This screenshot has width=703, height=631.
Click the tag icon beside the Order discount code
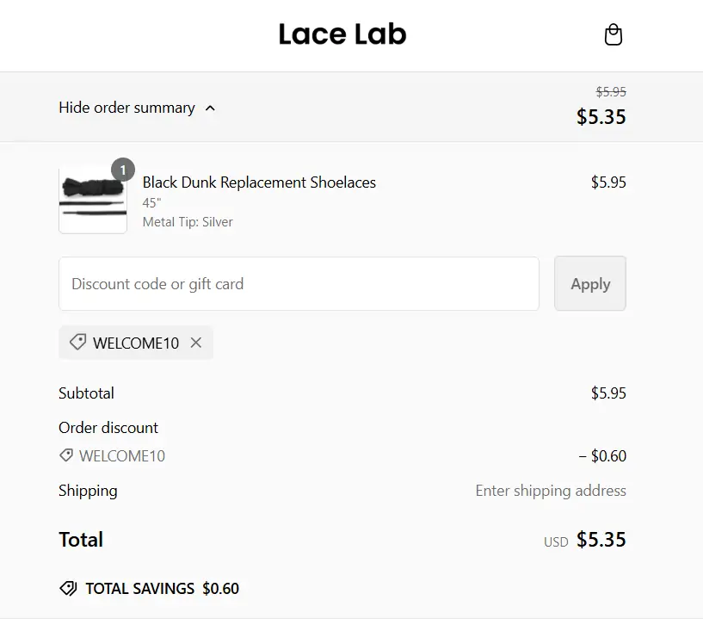point(66,455)
